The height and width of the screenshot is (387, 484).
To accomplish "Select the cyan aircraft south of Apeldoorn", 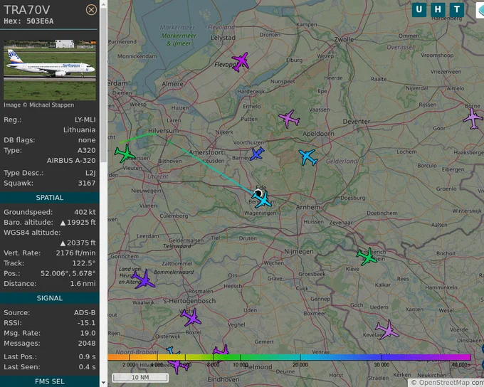I will (307, 157).
